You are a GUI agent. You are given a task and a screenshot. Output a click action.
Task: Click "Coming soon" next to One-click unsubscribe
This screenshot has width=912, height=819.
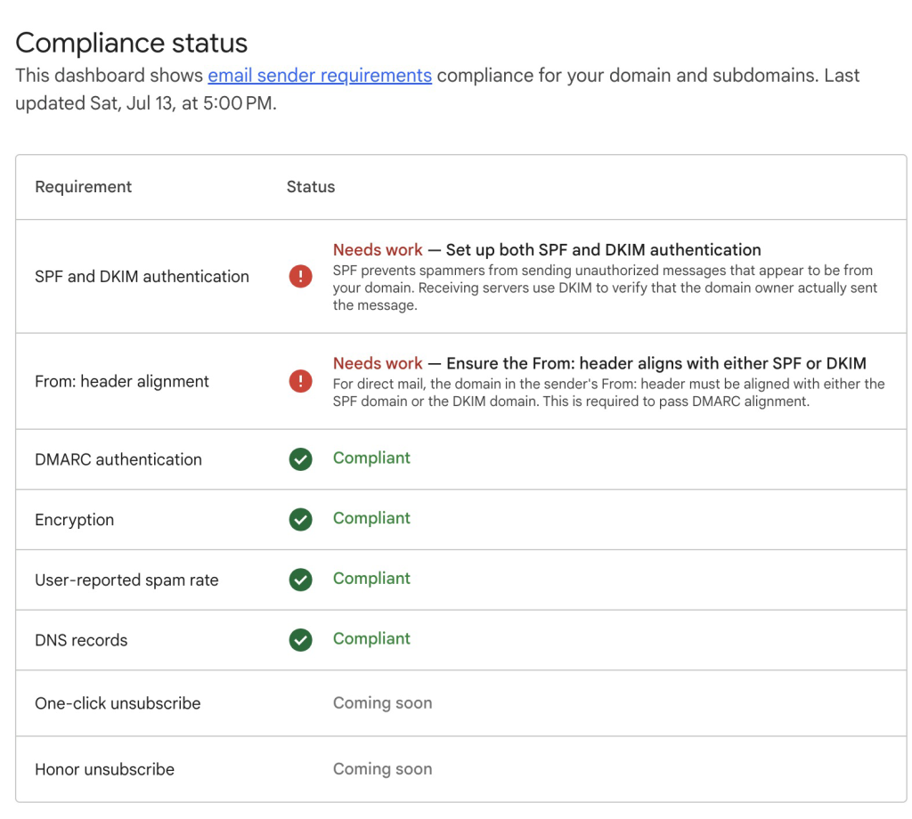(x=382, y=703)
